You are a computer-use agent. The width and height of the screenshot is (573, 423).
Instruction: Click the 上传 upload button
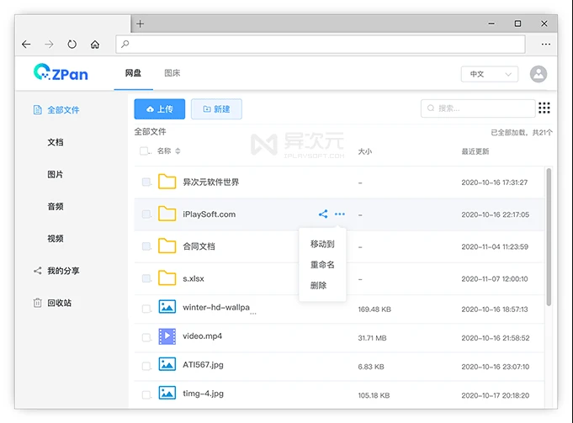pos(159,109)
